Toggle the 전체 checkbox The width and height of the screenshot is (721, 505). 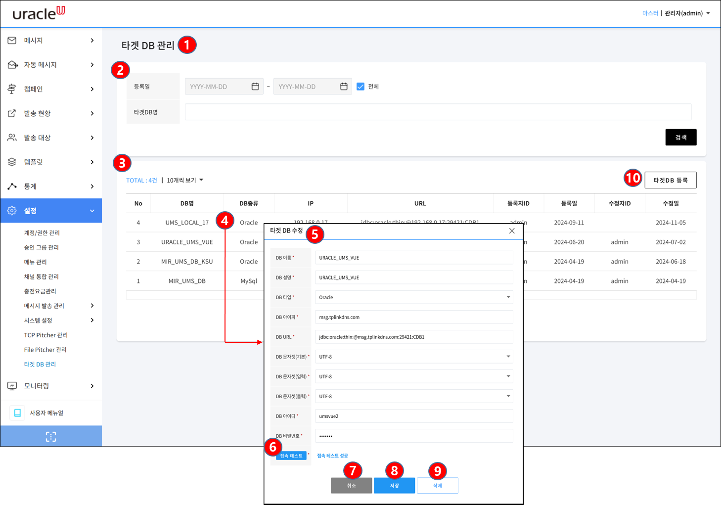click(x=360, y=87)
